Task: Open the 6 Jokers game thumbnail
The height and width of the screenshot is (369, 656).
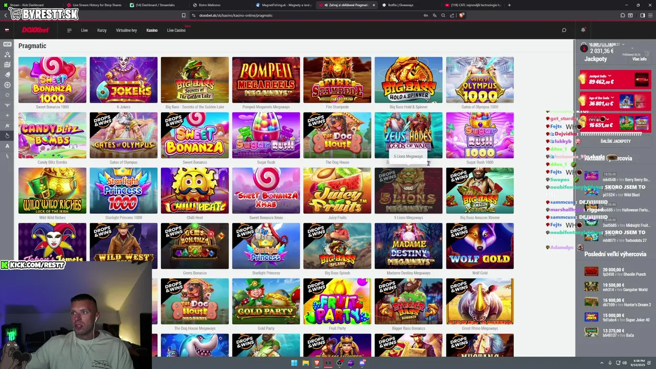Action: tap(124, 80)
